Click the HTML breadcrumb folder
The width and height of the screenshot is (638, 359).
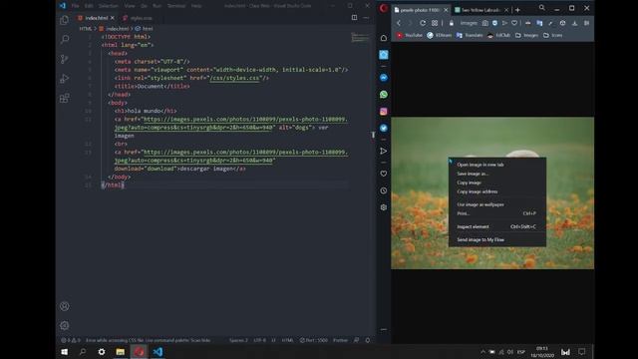(x=86, y=29)
